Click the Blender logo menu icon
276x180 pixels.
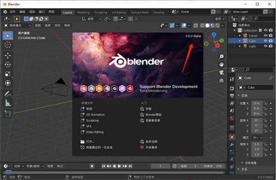[5, 12]
